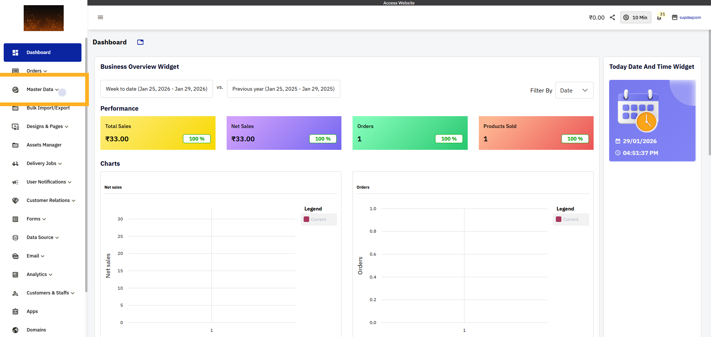Click the 10 Min timer button

tap(635, 17)
